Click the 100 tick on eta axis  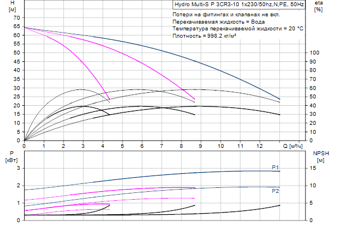pos(315,52)
